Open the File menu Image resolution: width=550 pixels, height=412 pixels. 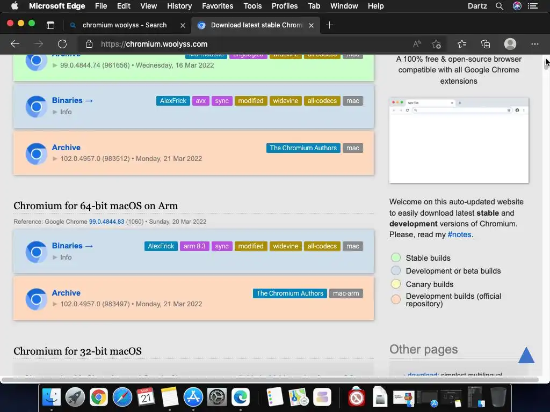[x=101, y=6]
